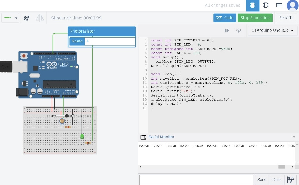Collapse the Serial Monitor panel
The width and height of the screenshot is (299, 185).
click(294, 137)
